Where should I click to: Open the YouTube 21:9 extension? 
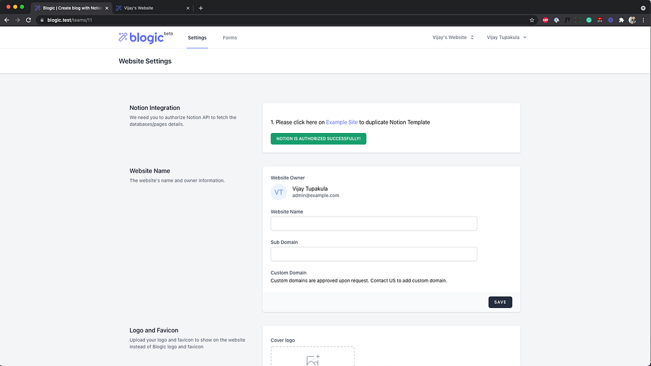(x=600, y=20)
